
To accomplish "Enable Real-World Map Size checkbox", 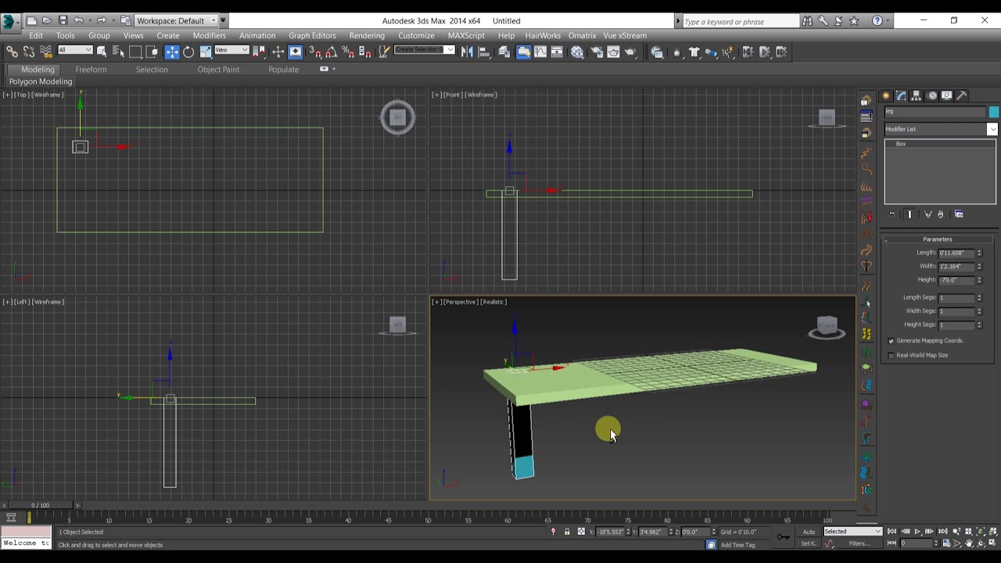I will [x=892, y=355].
